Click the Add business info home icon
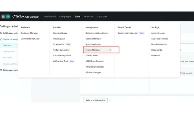The width and height of the screenshot is (194, 114). (x=1, y=33)
